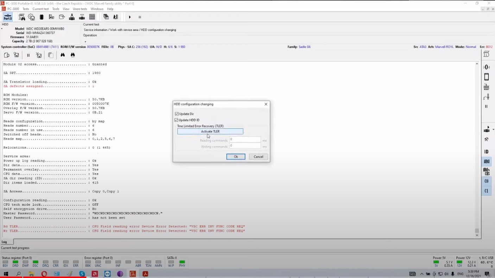This screenshot has width=495, height=278.
Task: Open taskbar search magnifier
Action: [x=18, y=274]
